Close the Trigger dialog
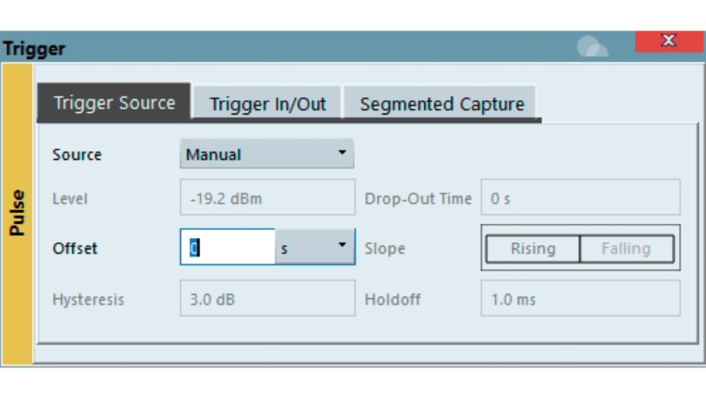The width and height of the screenshot is (706, 397). click(668, 41)
